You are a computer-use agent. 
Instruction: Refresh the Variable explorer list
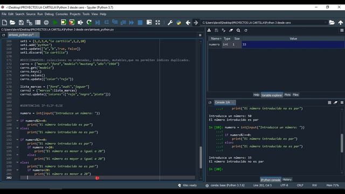coord(246,30)
